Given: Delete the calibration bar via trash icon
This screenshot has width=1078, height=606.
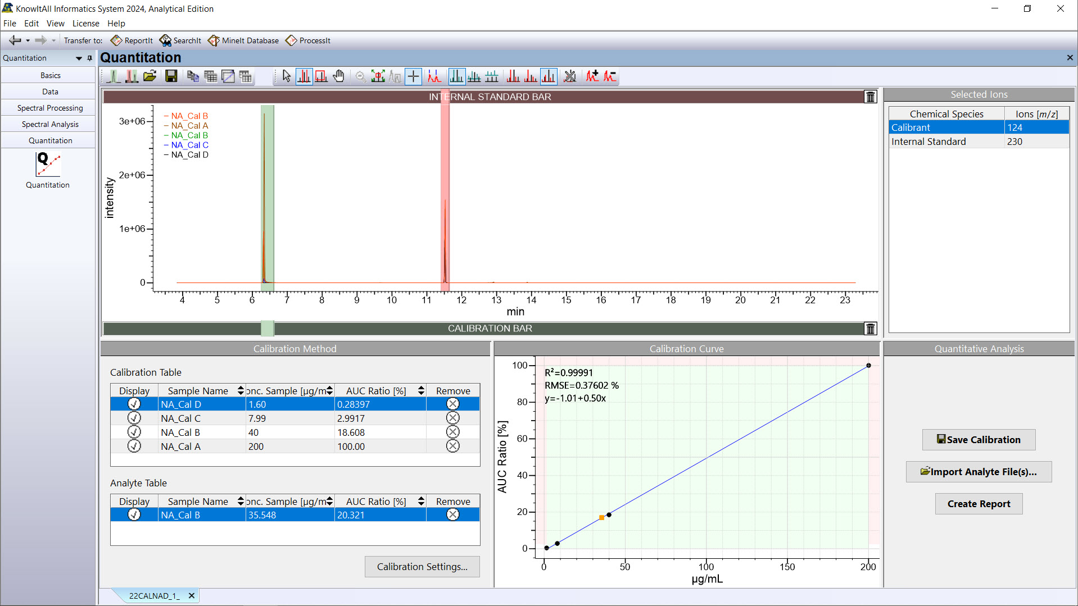Looking at the screenshot, I should coord(870,329).
